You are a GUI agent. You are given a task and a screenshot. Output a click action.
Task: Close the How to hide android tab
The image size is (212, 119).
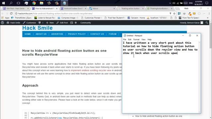57,9
